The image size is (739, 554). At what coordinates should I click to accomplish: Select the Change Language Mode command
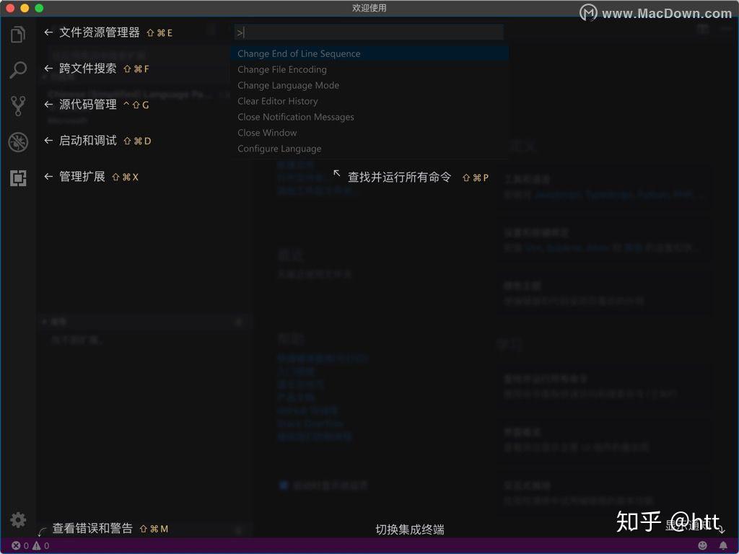[x=370, y=85]
